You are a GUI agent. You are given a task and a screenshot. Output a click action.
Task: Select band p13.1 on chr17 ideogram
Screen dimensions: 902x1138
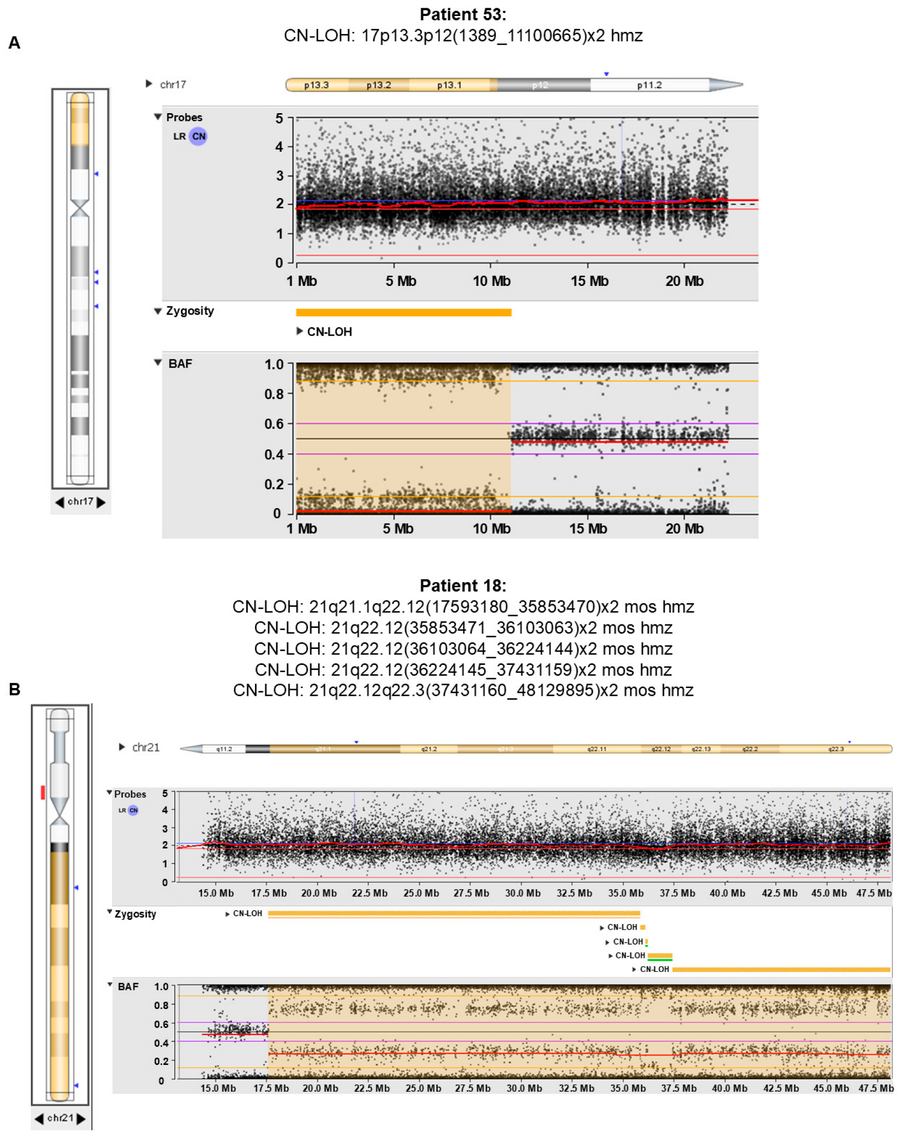(x=449, y=85)
